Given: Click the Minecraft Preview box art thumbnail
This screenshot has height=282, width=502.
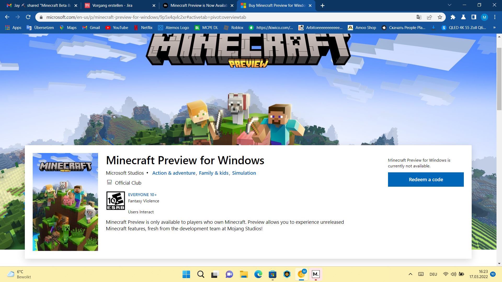Looking at the screenshot, I should pos(65,202).
